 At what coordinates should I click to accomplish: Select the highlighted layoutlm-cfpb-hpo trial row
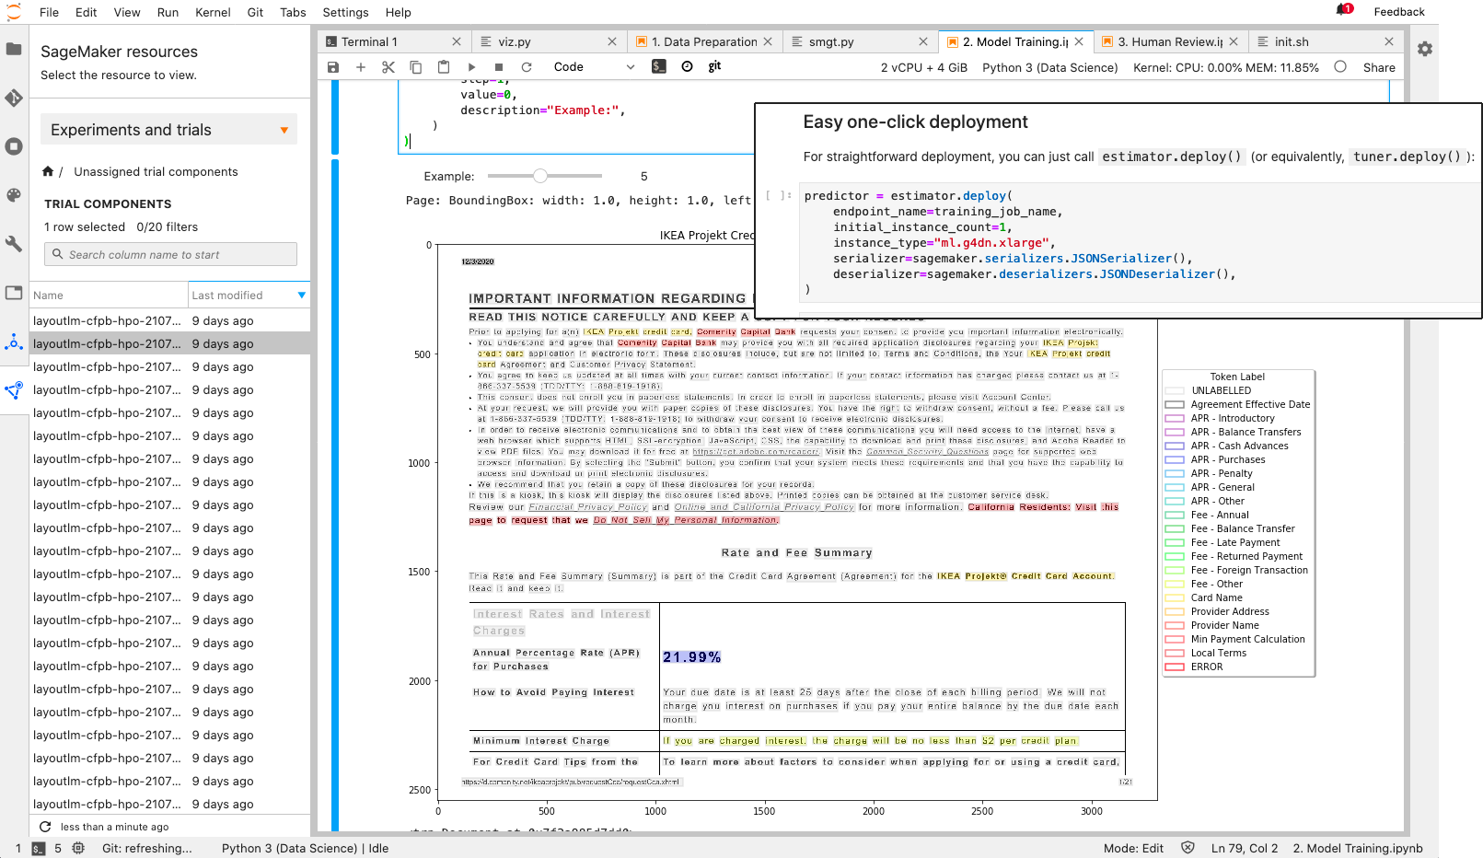pos(169,343)
